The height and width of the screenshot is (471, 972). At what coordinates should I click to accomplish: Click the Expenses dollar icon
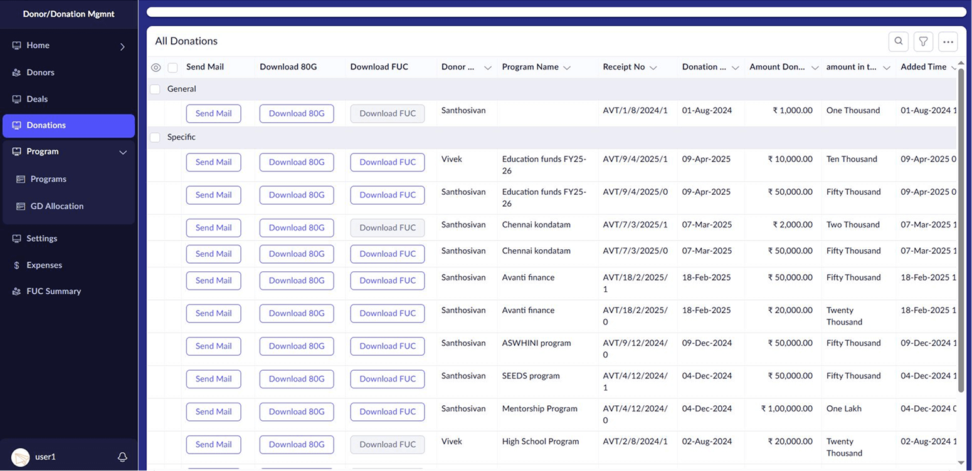click(x=17, y=265)
